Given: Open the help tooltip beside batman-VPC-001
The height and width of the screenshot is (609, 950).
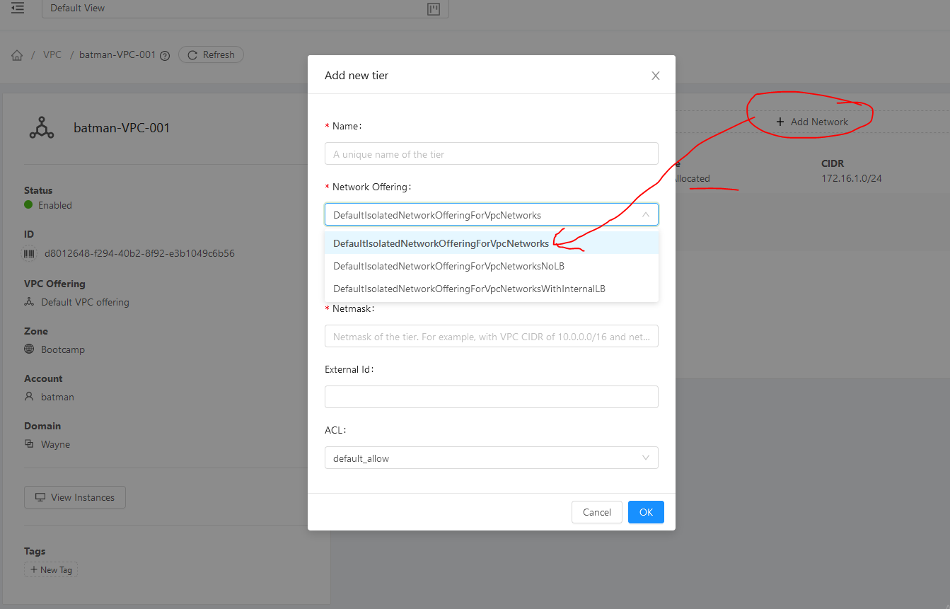Looking at the screenshot, I should [x=164, y=54].
